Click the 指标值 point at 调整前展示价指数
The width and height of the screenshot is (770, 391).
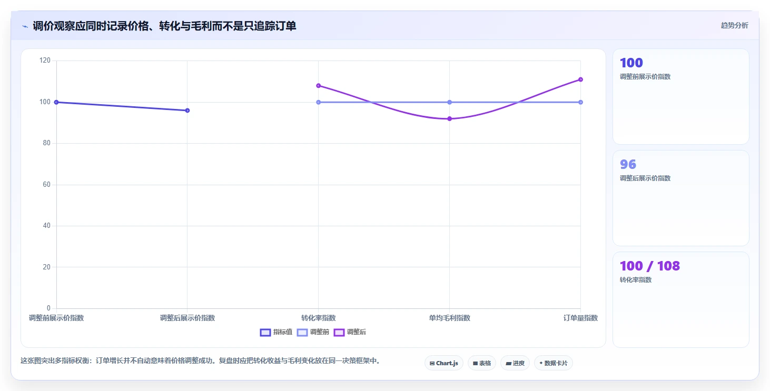pyautogui.click(x=56, y=102)
